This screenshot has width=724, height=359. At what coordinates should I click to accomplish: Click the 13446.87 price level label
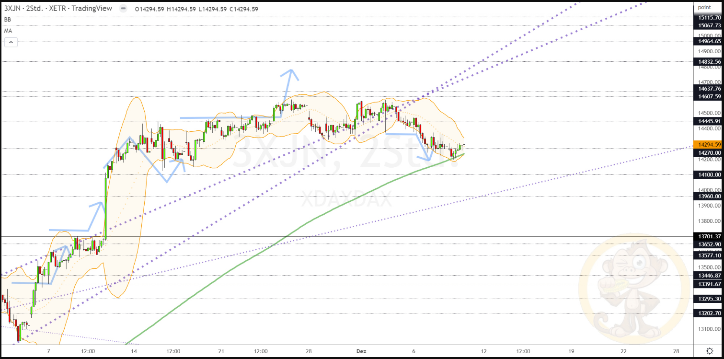coord(709,276)
